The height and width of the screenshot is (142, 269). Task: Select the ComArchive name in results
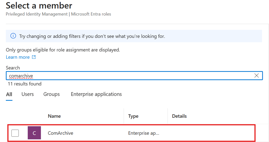60,133
